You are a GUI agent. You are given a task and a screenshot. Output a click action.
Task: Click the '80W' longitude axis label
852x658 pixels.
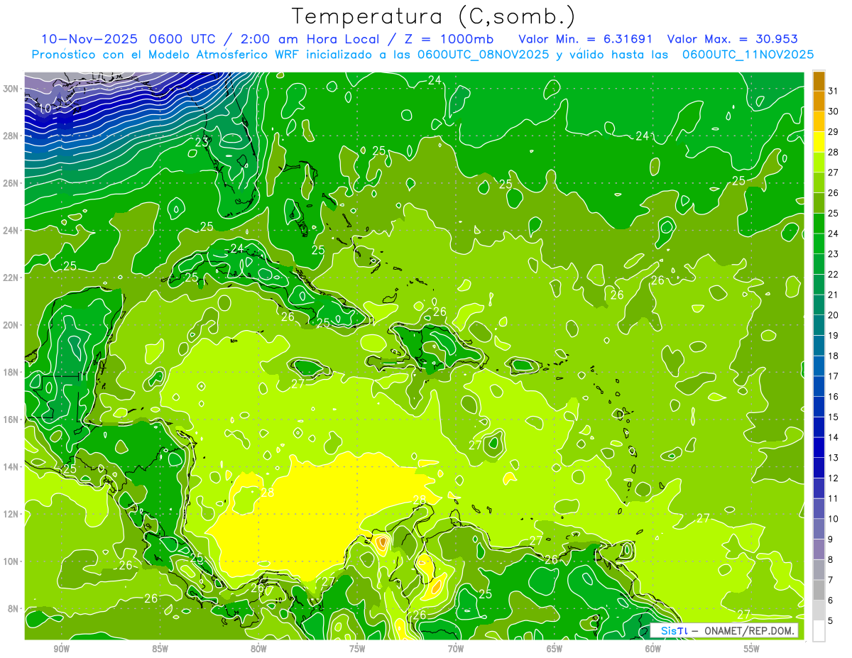pos(258,649)
